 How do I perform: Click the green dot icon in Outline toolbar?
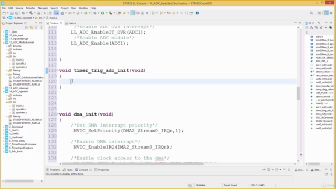click(325, 28)
